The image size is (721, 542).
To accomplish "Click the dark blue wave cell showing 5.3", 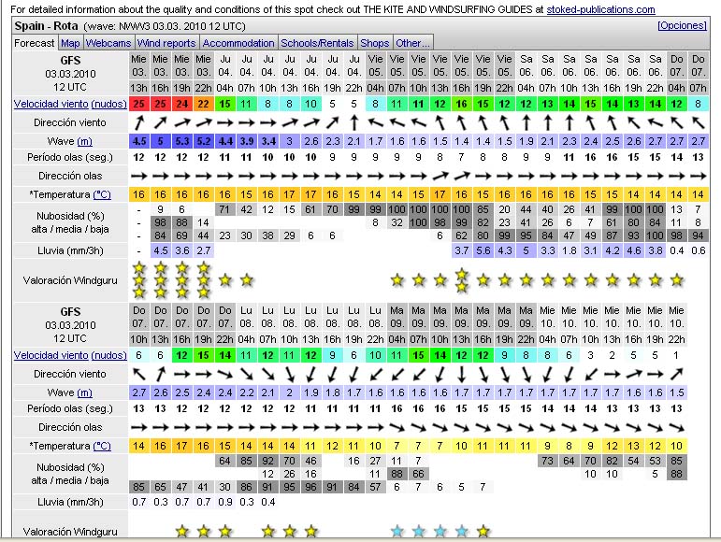I will 182,140.
